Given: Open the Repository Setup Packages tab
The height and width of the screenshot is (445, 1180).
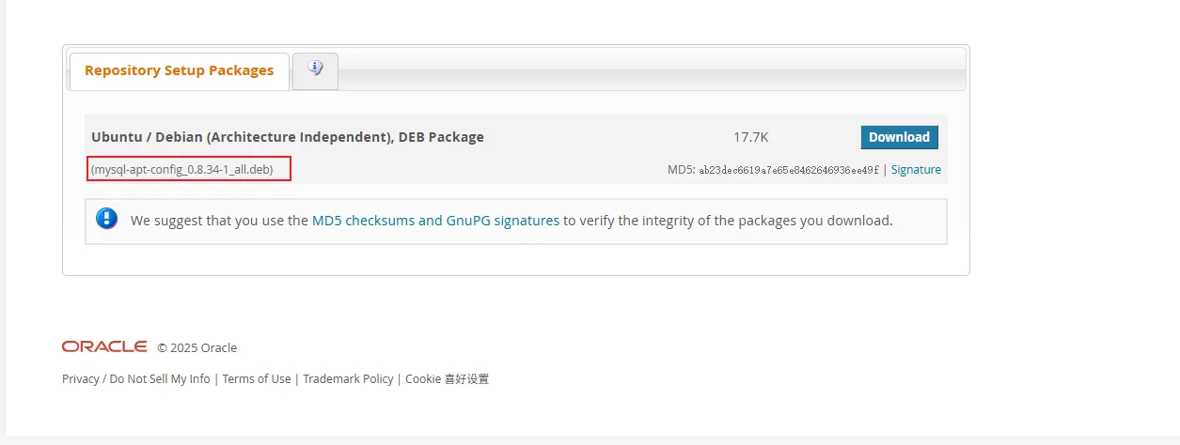Looking at the screenshot, I should coord(179,70).
